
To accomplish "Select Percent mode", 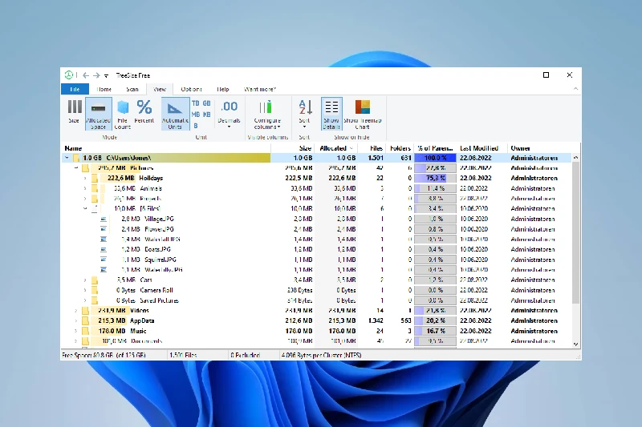I will 144,111.
